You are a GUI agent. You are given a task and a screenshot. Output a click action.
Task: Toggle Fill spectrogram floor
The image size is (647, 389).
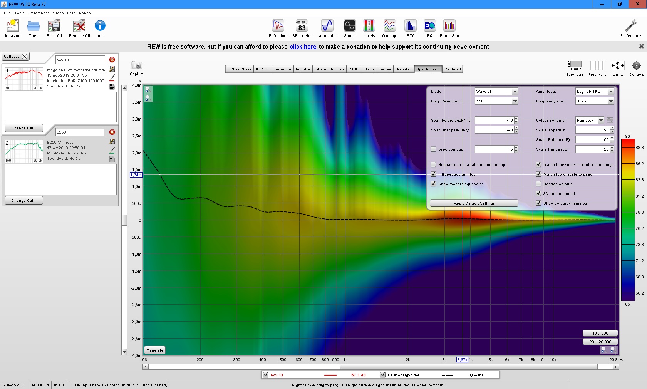pos(433,174)
